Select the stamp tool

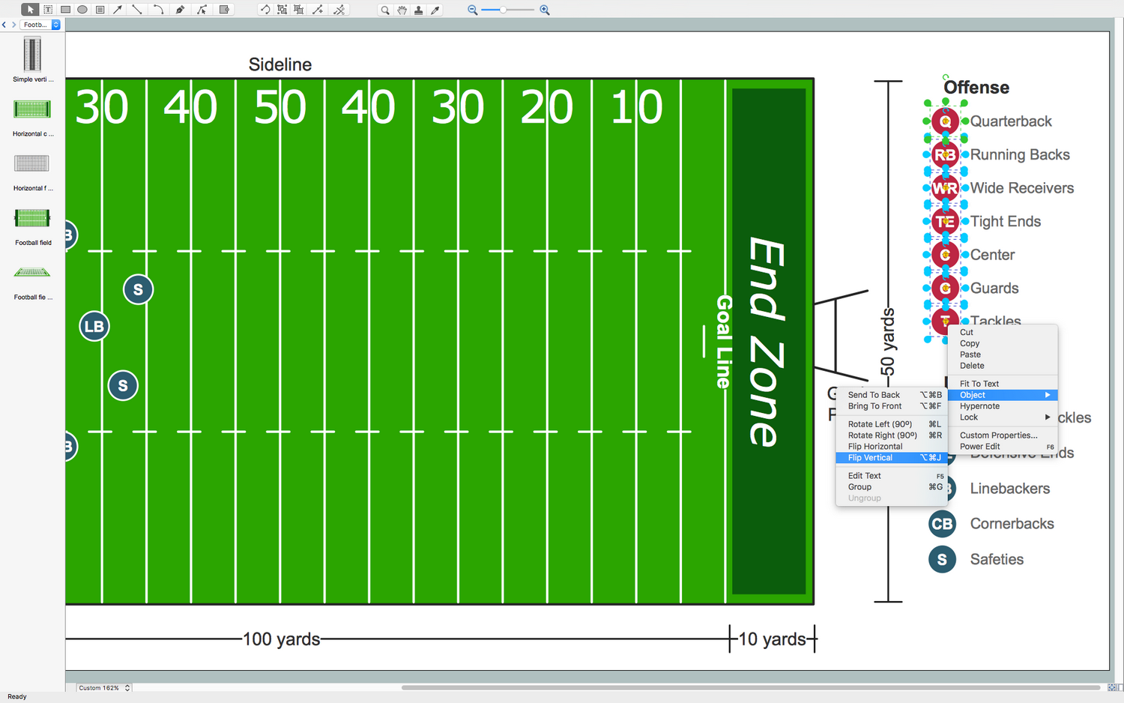(x=419, y=10)
